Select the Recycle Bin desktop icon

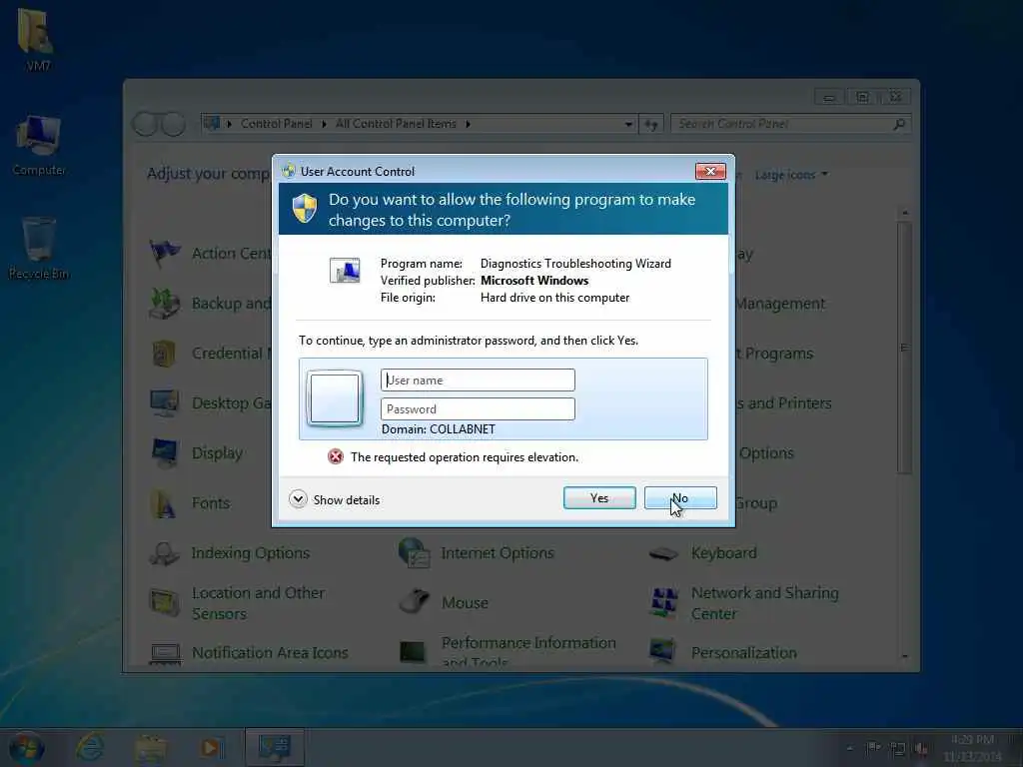pos(39,249)
